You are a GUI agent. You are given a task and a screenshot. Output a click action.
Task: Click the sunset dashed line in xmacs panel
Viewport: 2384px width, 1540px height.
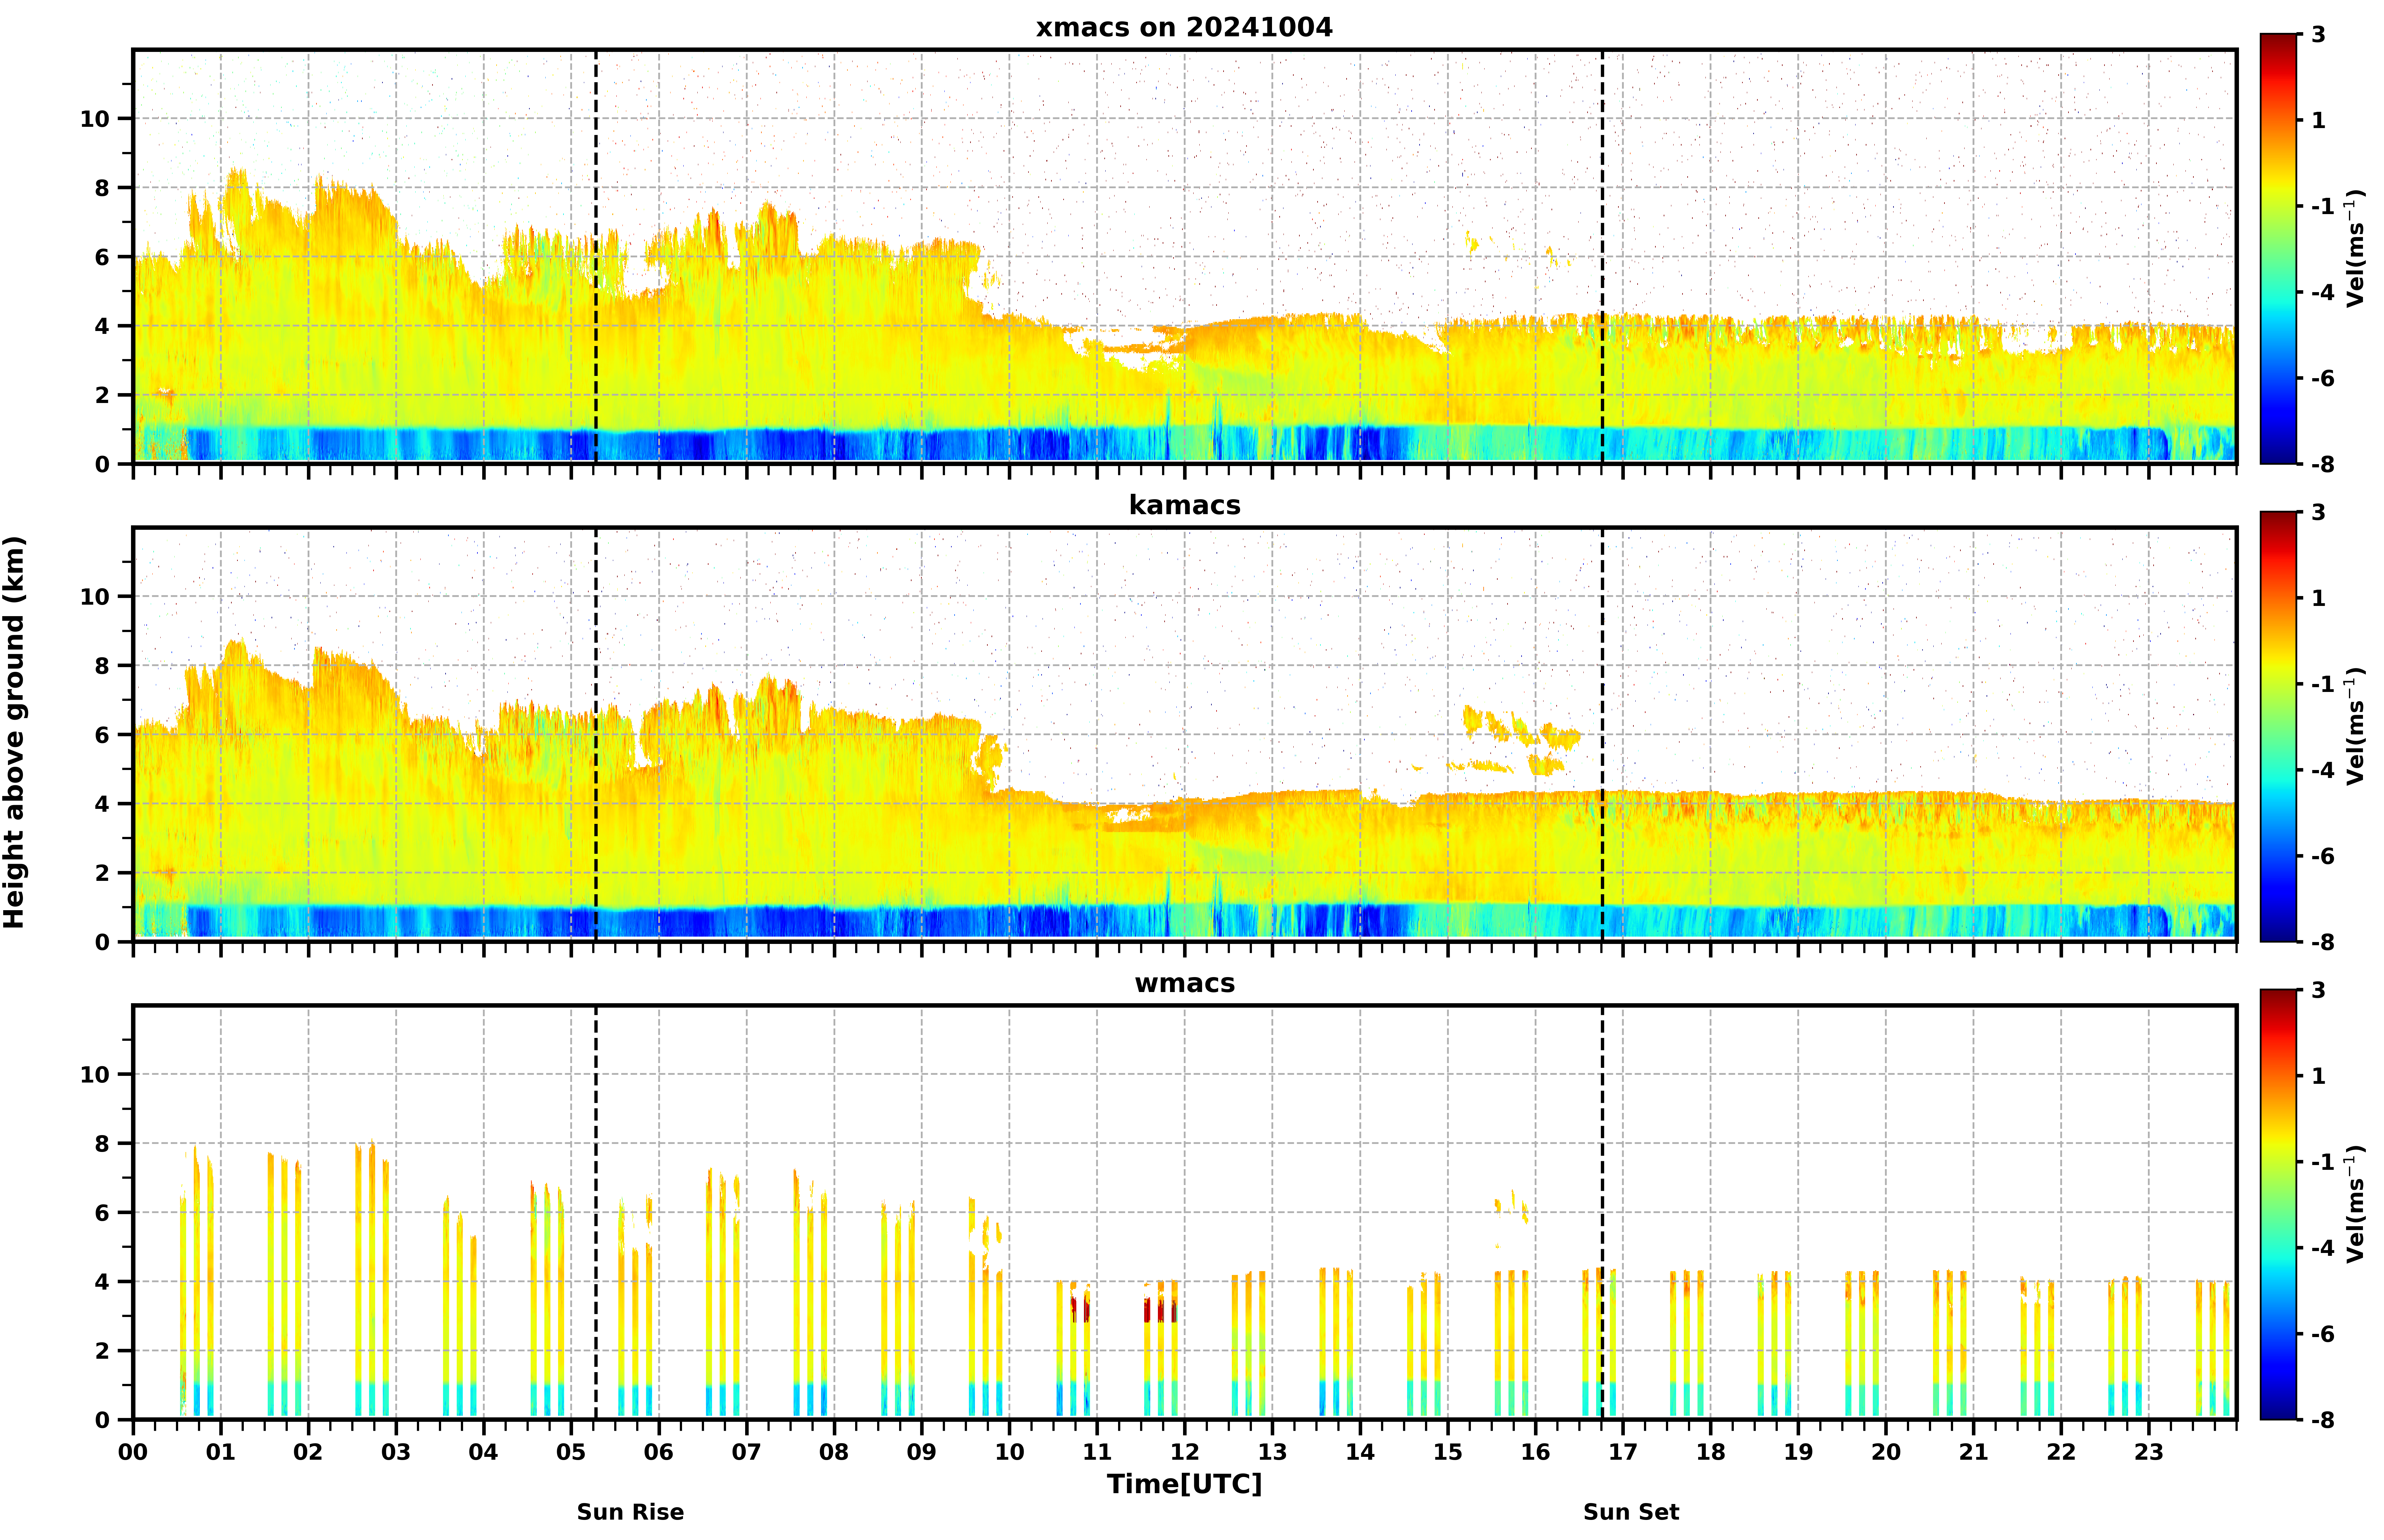point(1603,257)
